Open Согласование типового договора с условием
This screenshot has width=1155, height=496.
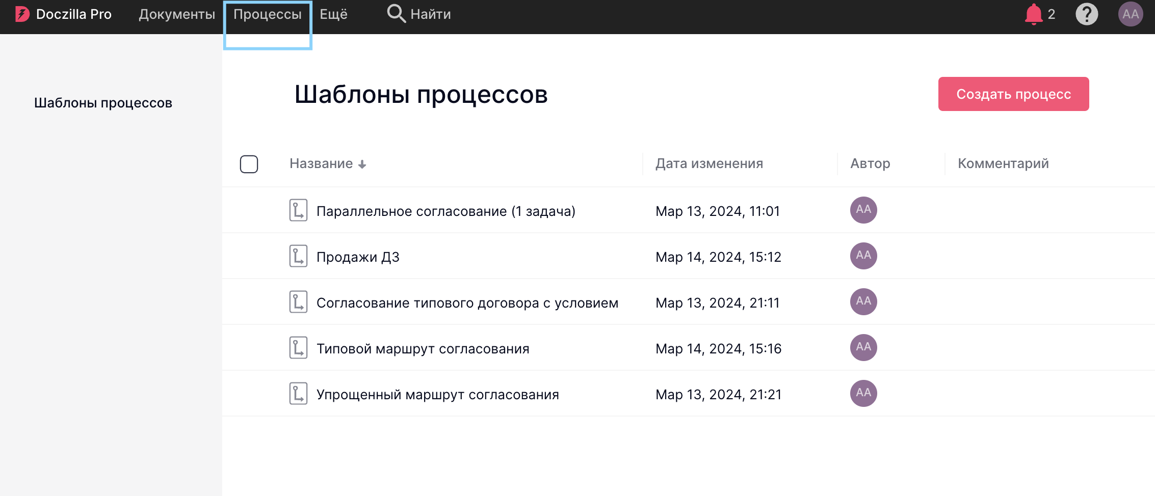(x=467, y=303)
